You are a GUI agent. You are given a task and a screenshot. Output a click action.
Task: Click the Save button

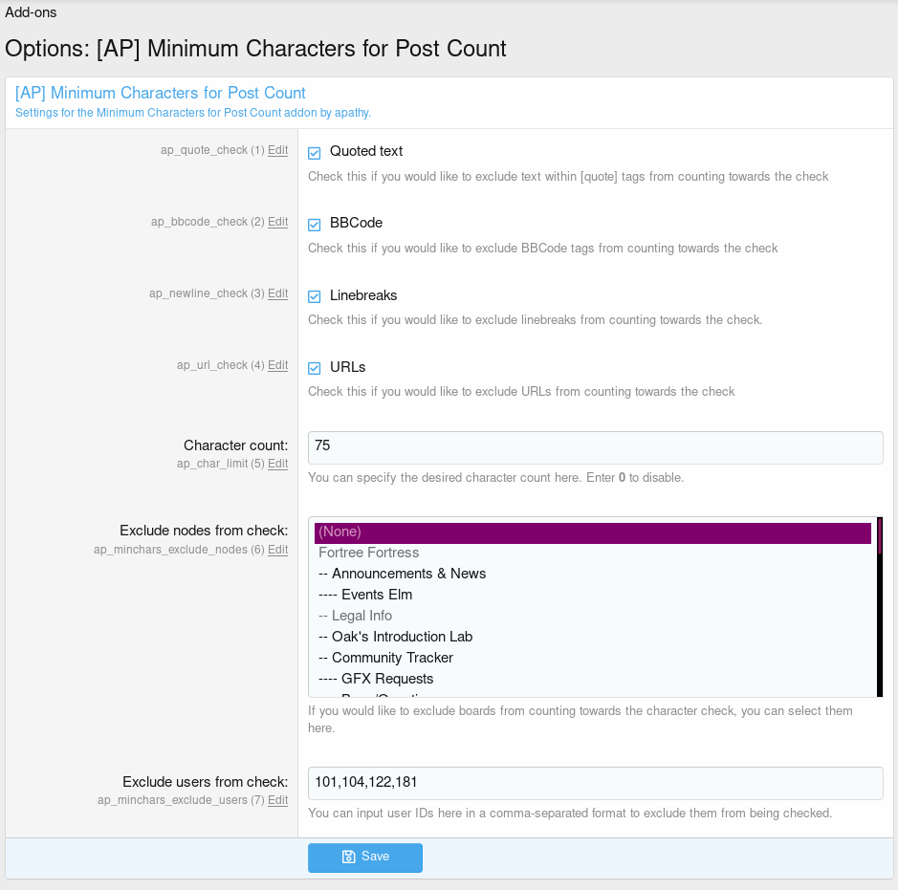[x=364, y=857]
